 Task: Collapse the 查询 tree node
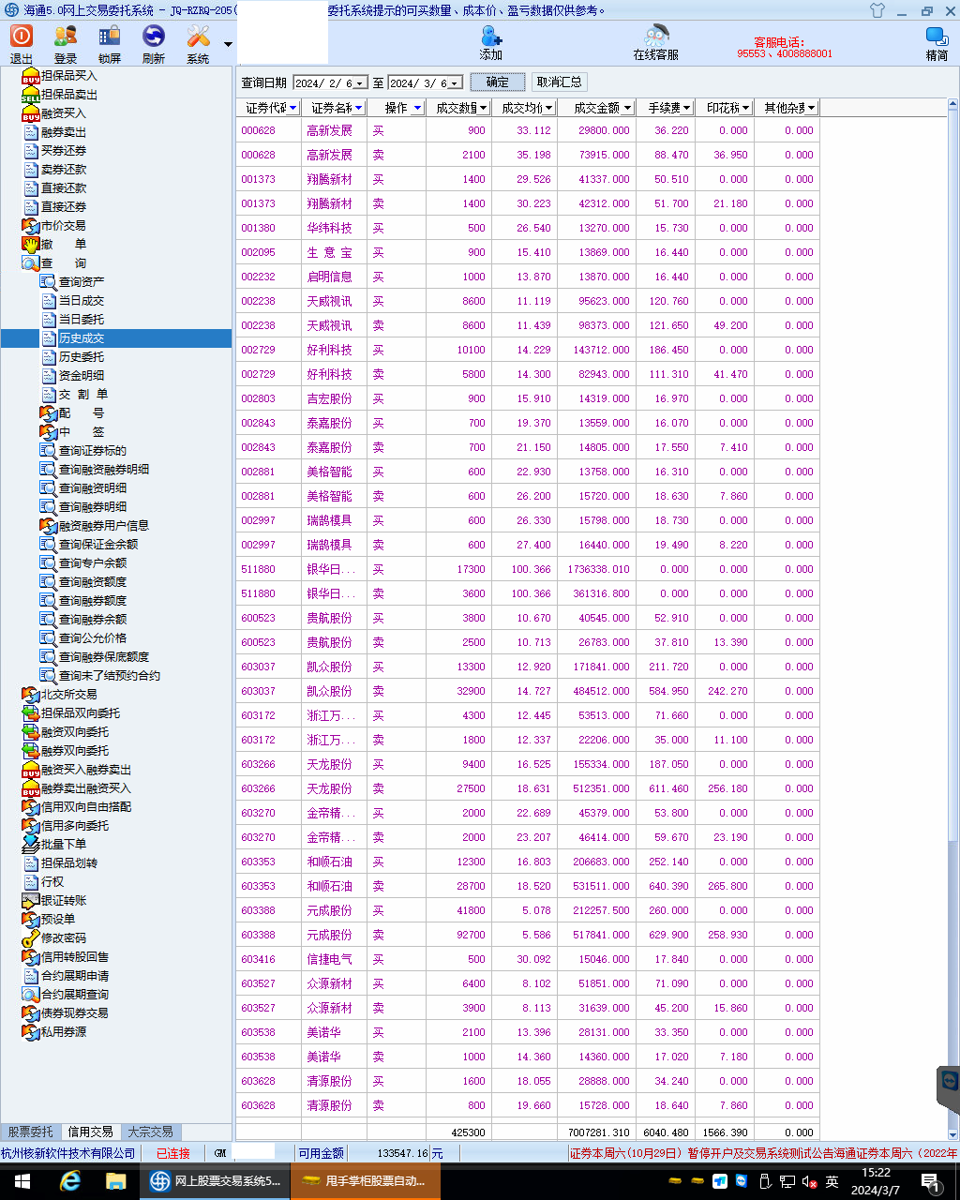(63, 262)
